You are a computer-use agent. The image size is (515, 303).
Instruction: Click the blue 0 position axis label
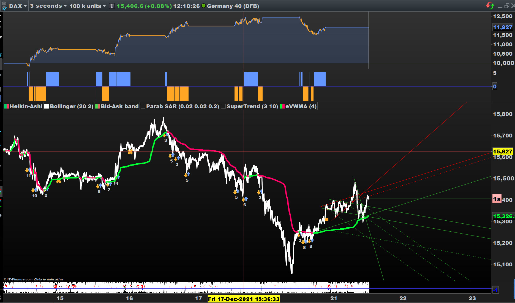coord(495,86)
